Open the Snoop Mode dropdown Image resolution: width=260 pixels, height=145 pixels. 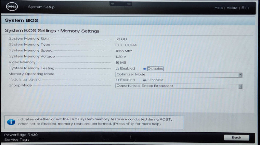[179, 86]
